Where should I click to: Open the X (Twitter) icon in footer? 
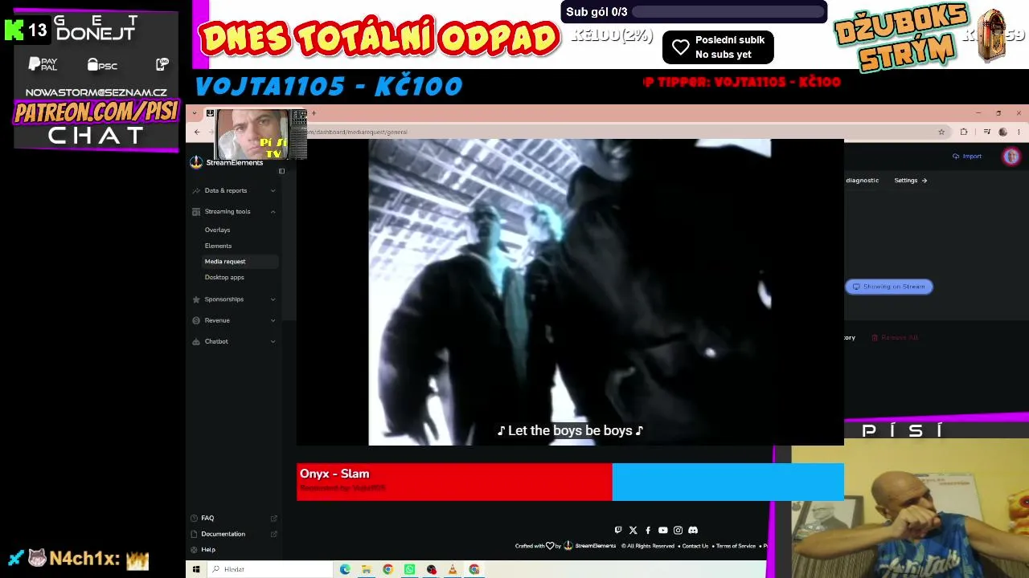point(633,530)
